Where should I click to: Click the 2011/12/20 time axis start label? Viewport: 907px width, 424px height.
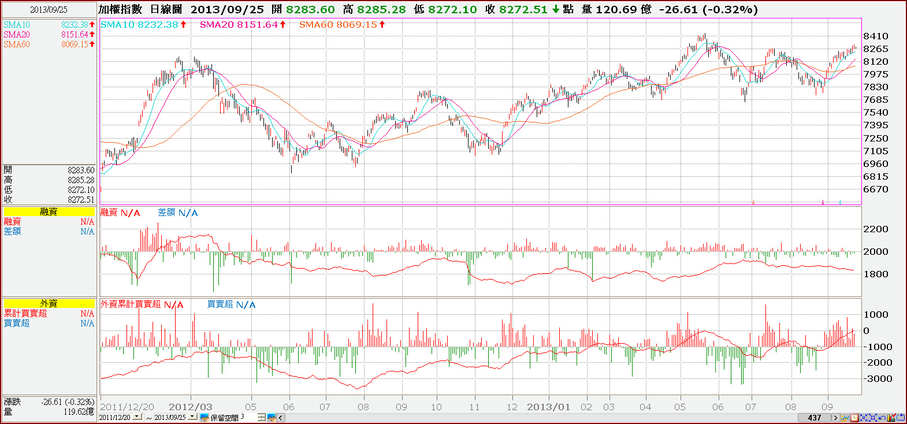[x=127, y=407]
